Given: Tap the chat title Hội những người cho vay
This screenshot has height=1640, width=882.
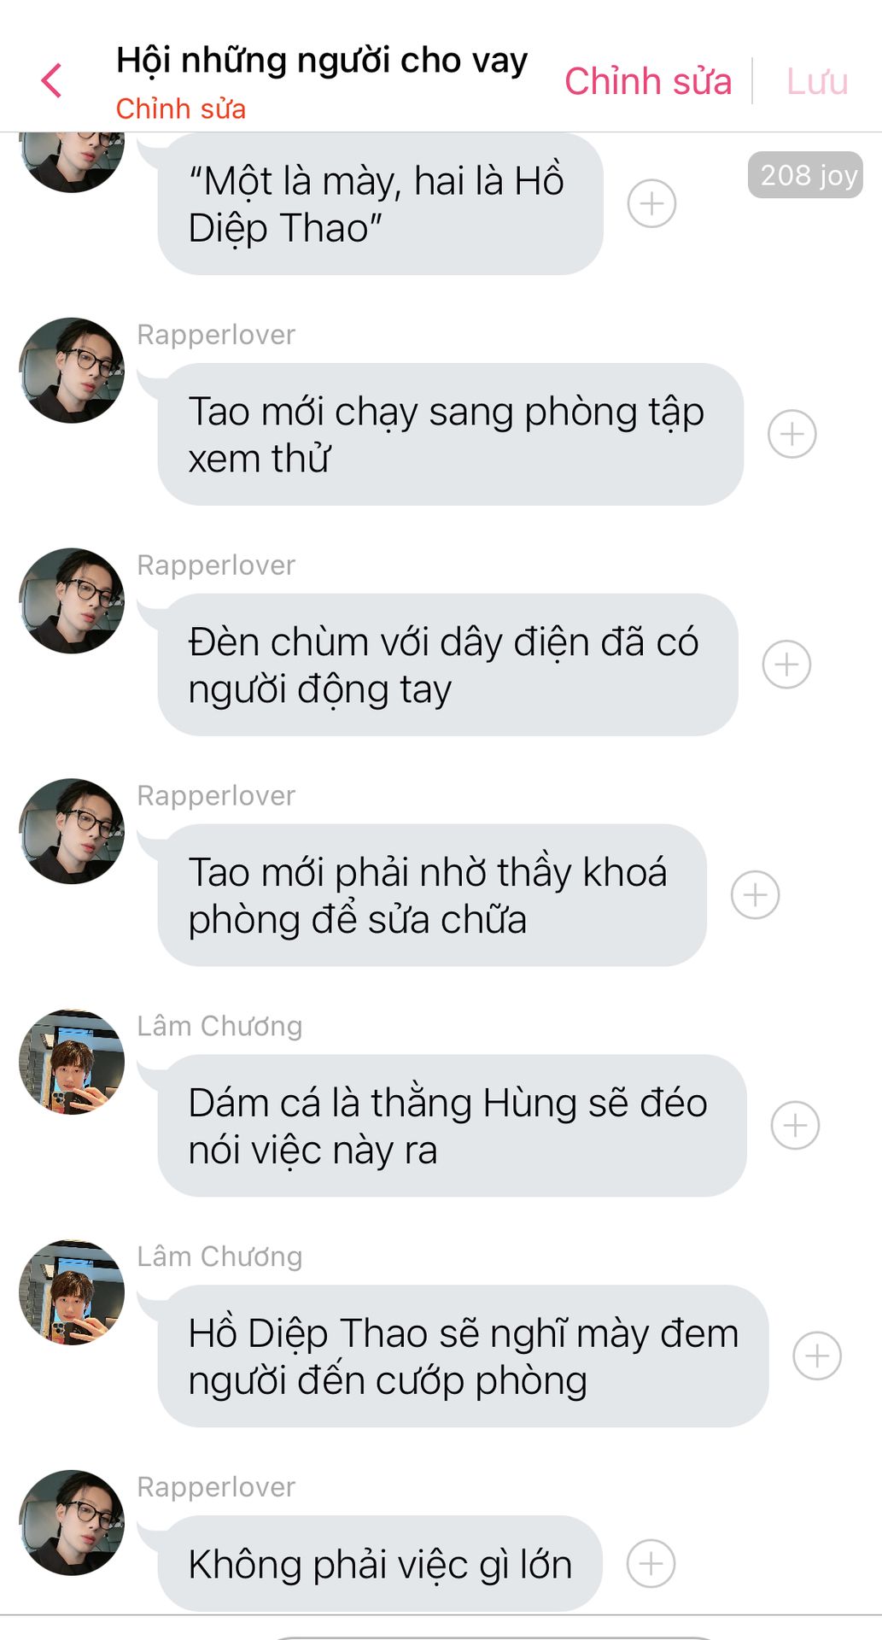Looking at the screenshot, I should coord(322,61).
